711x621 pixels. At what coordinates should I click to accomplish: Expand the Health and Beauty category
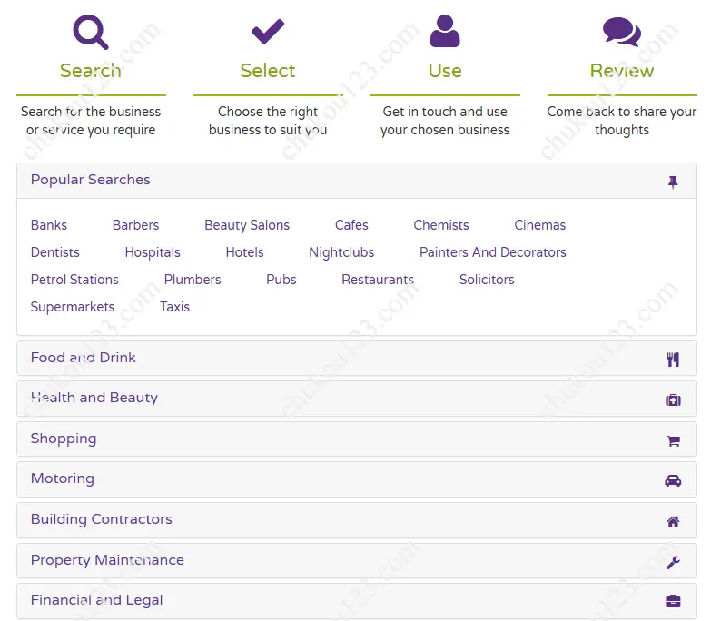[x=94, y=398]
